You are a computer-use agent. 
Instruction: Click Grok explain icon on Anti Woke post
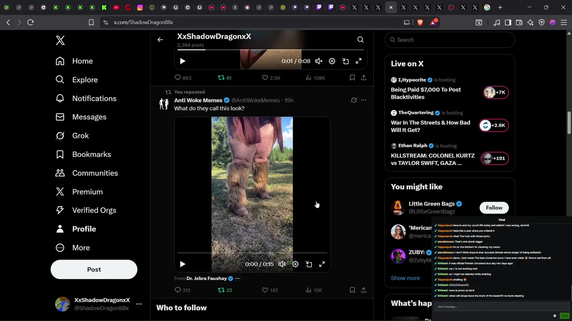point(354,100)
